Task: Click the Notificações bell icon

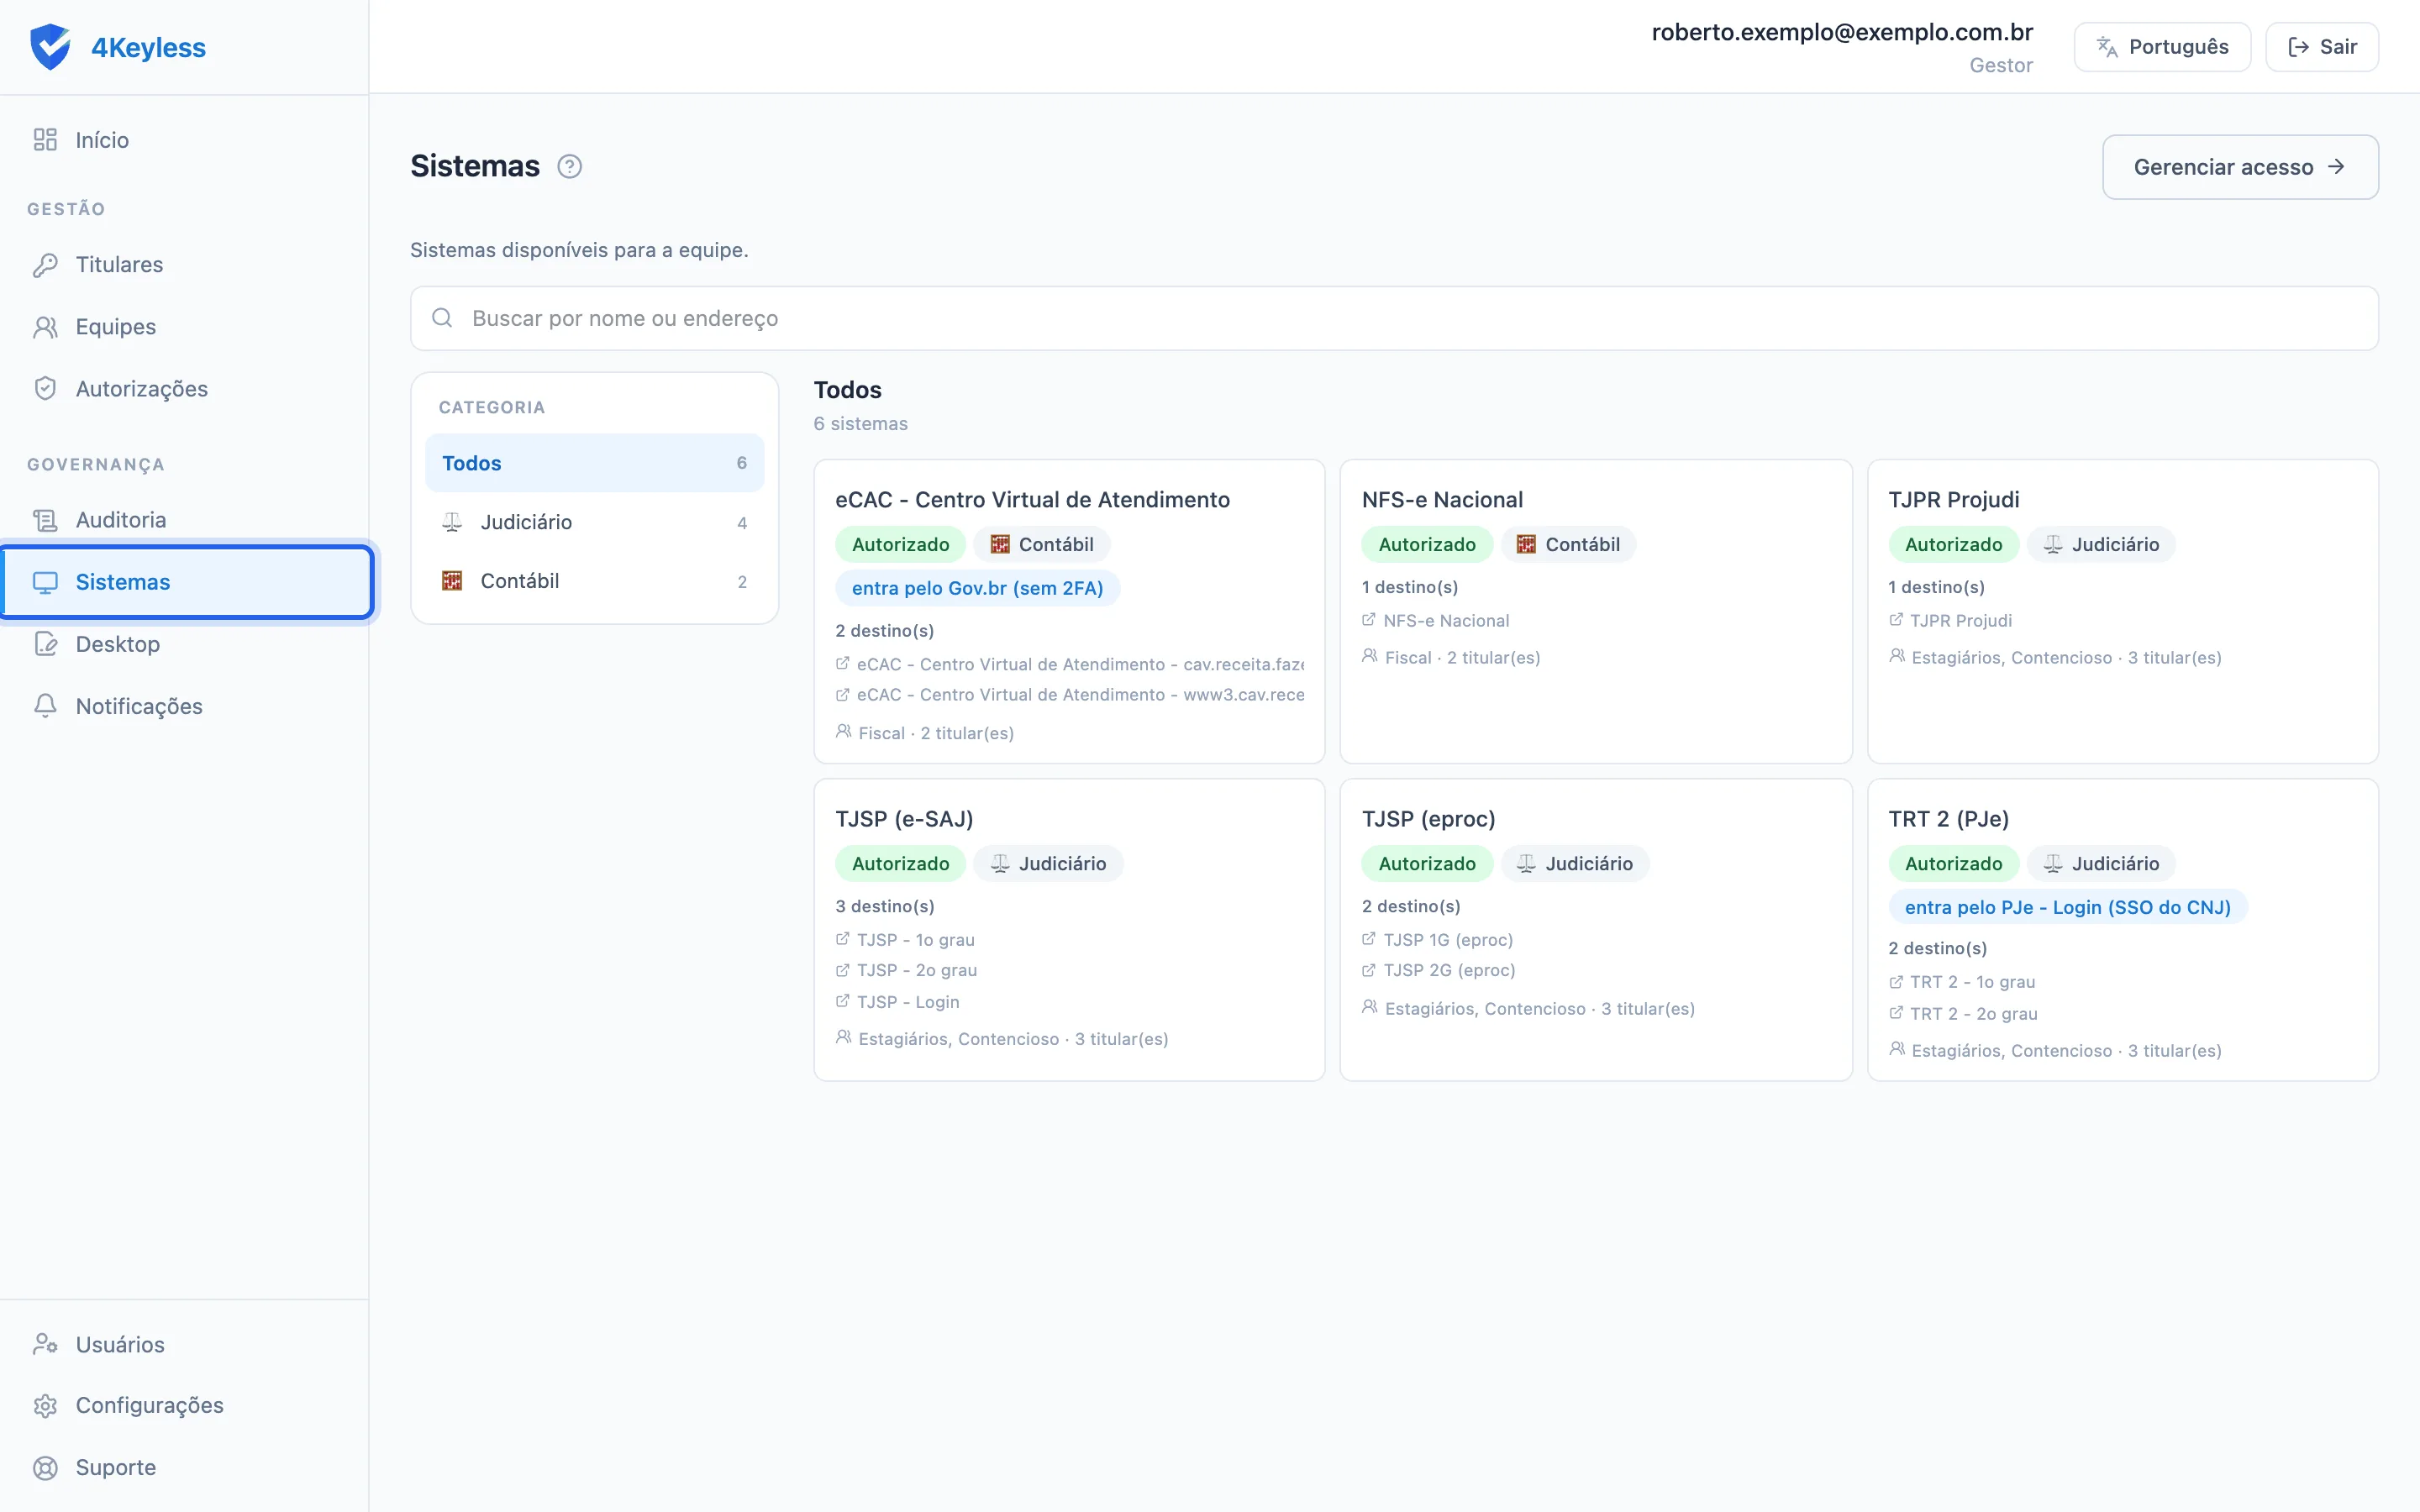Action: pyautogui.click(x=45, y=706)
